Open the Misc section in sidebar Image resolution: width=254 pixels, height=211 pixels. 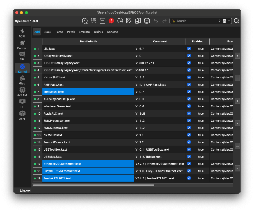22,80
